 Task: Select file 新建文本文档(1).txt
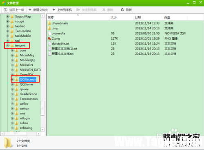pyautogui.click(x=64, y=49)
